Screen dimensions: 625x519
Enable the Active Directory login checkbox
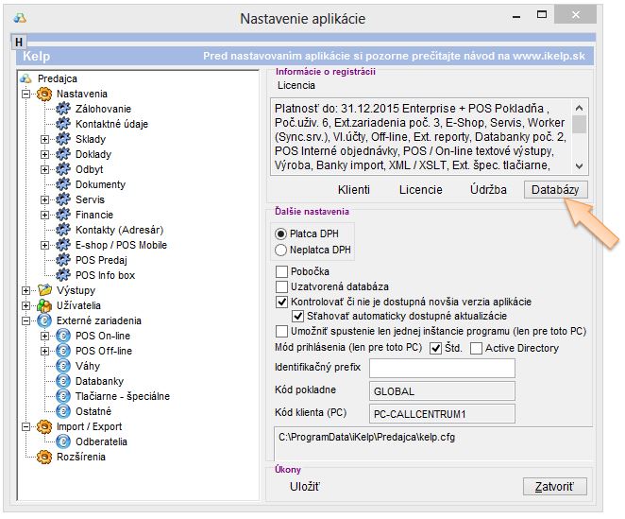477,348
